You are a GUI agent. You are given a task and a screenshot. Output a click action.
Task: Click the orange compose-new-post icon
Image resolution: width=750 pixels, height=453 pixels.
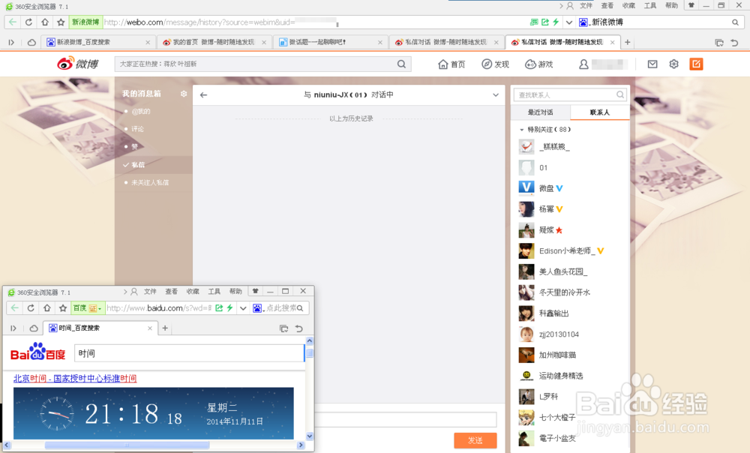(696, 64)
